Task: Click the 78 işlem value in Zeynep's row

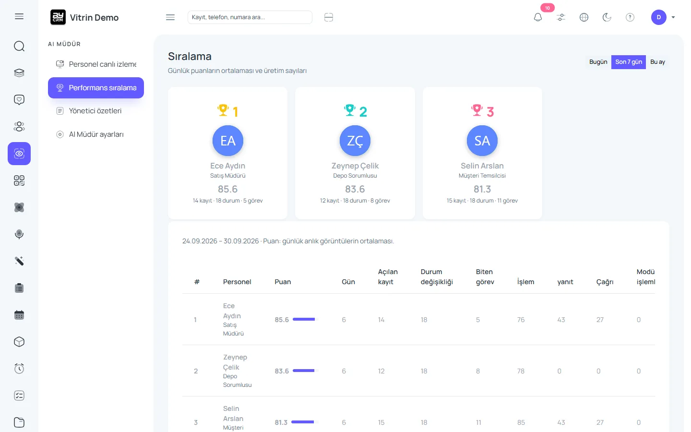Action: coord(521,371)
